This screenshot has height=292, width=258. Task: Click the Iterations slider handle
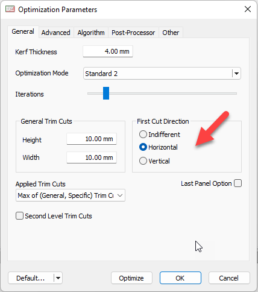[x=106, y=94]
